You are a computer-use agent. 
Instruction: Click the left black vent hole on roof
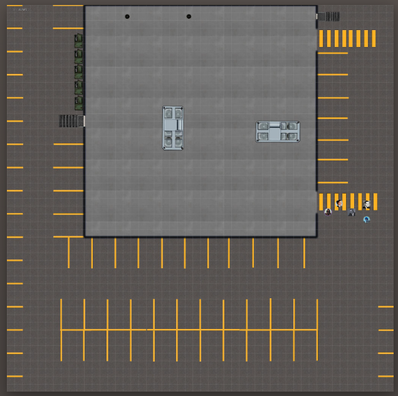tap(127, 16)
